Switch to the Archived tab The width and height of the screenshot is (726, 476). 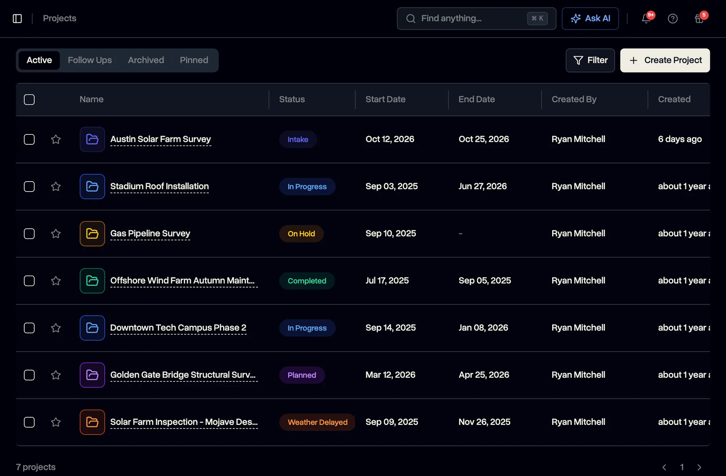146,60
